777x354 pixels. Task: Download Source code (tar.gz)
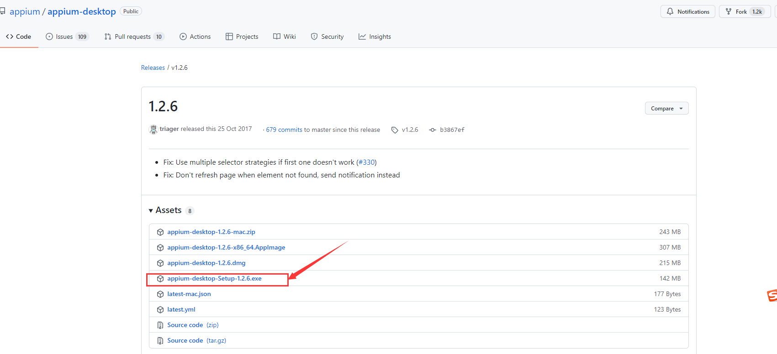196,340
